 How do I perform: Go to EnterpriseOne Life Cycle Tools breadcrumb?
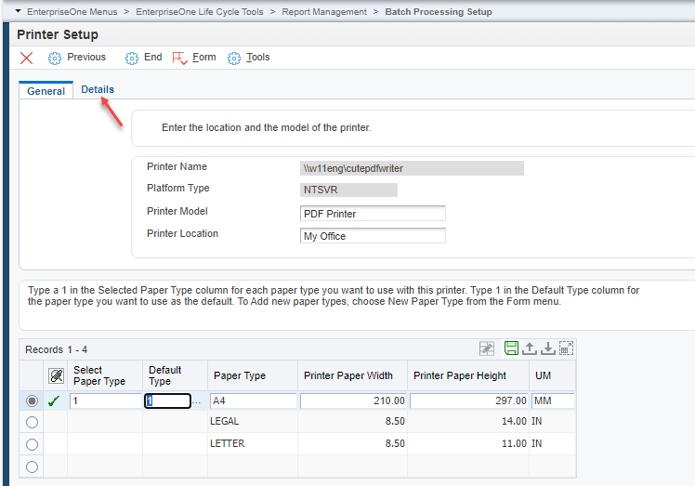click(x=200, y=12)
